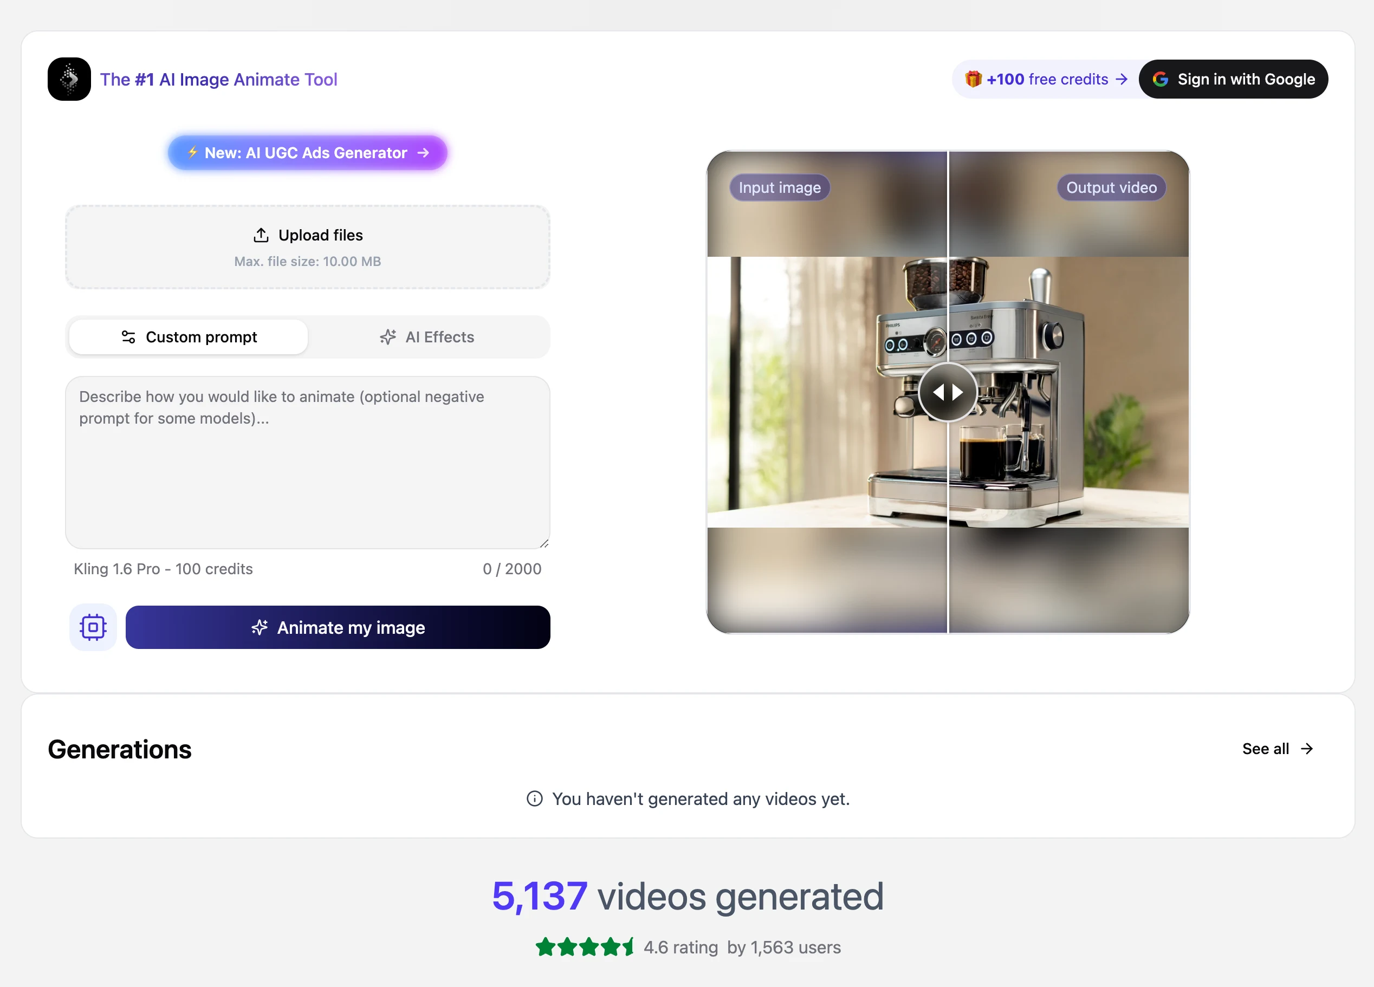Image resolution: width=1374 pixels, height=987 pixels.
Task: Focus the animation prompt text area
Action: pyautogui.click(x=307, y=462)
